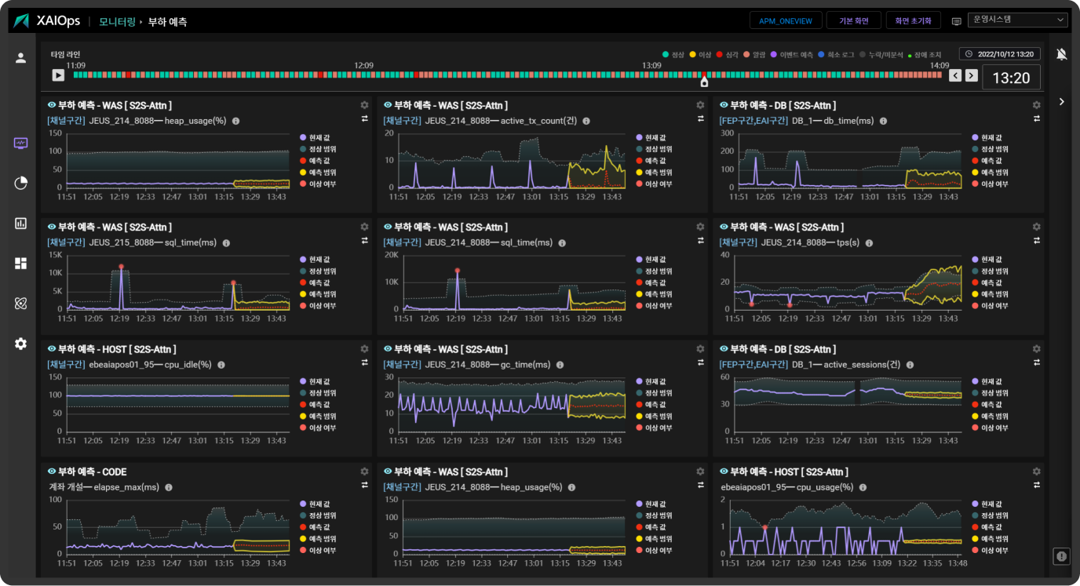Toggle 정상 범위 legend in gc_time(ms) panel
The width and height of the screenshot is (1080, 586).
click(655, 393)
